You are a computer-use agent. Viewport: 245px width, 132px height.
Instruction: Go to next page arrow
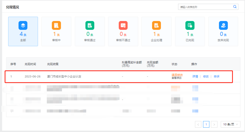click(x=214, y=124)
